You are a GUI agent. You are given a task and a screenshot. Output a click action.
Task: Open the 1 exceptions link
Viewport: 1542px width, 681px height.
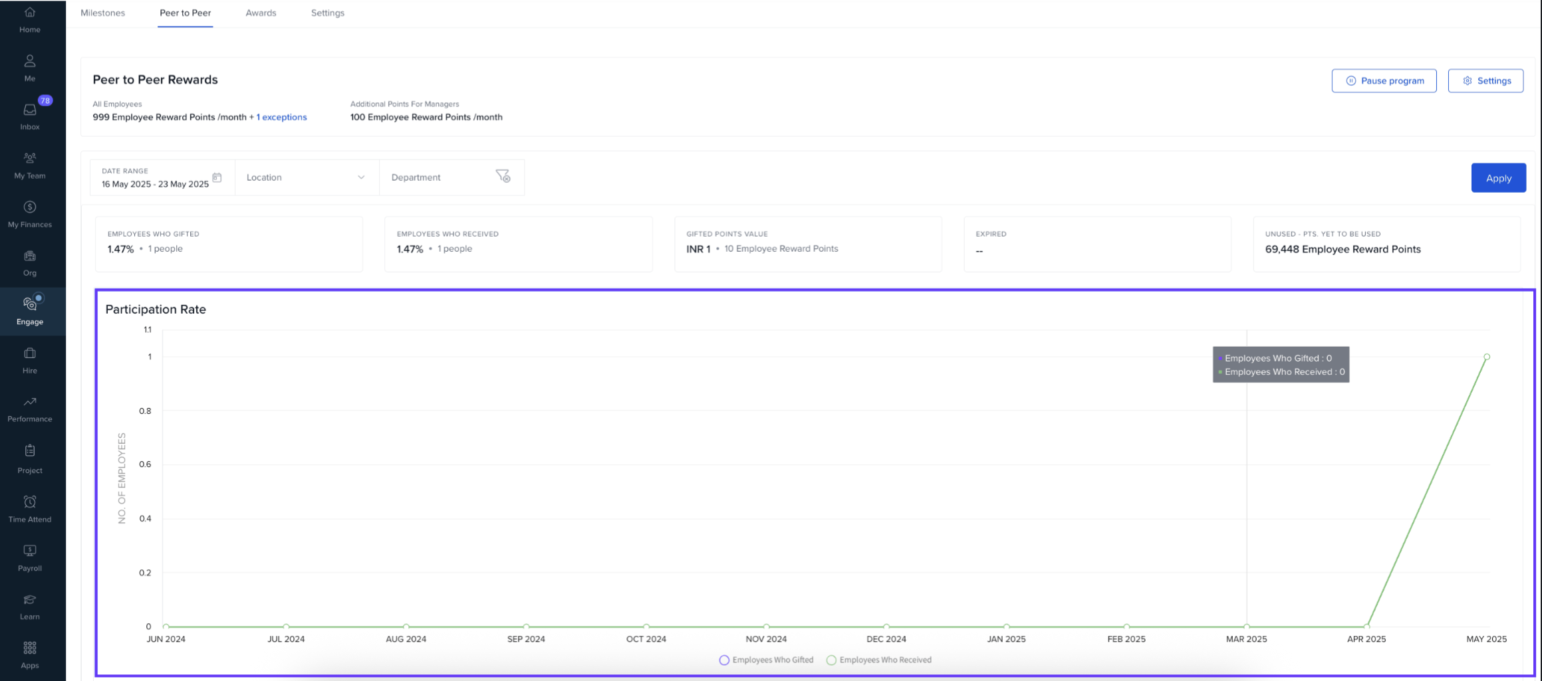pyautogui.click(x=282, y=118)
